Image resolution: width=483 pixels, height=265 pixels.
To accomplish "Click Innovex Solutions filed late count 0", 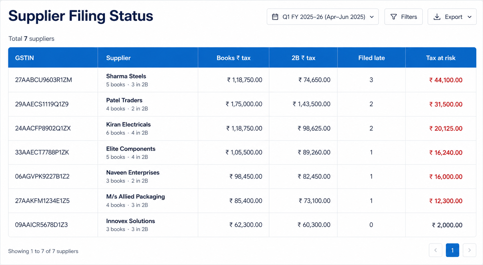I will (371, 225).
